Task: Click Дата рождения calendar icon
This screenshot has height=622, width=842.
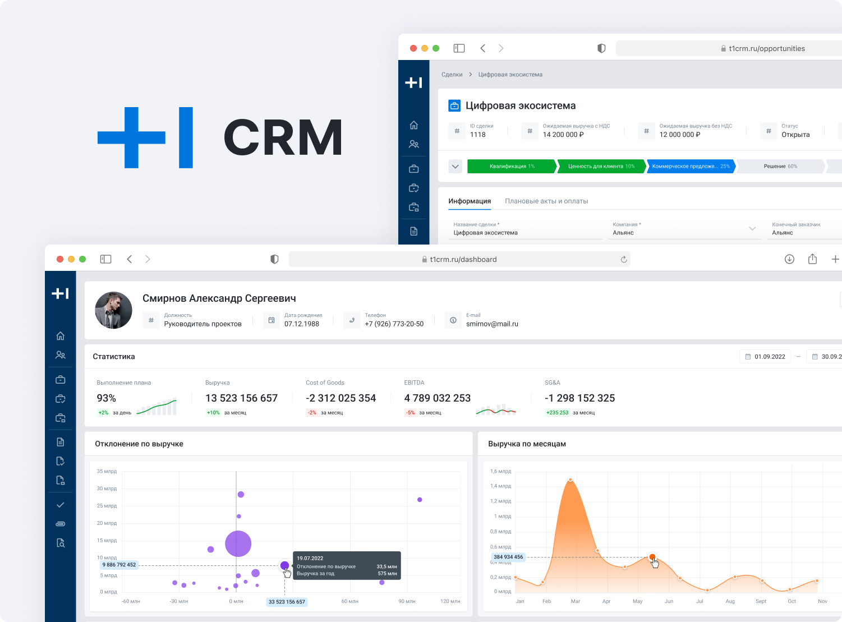Action: pyautogui.click(x=272, y=320)
